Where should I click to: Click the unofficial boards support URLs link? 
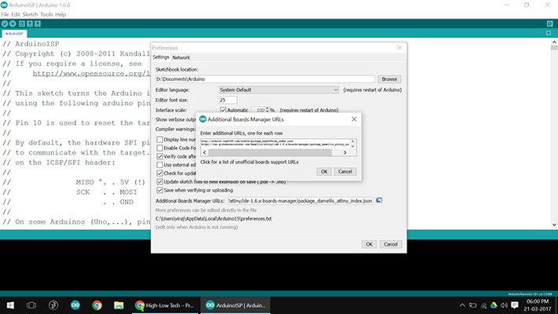pyautogui.click(x=250, y=162)
